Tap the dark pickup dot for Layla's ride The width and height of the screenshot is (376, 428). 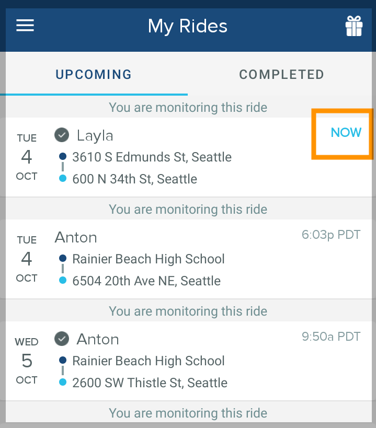63,157
